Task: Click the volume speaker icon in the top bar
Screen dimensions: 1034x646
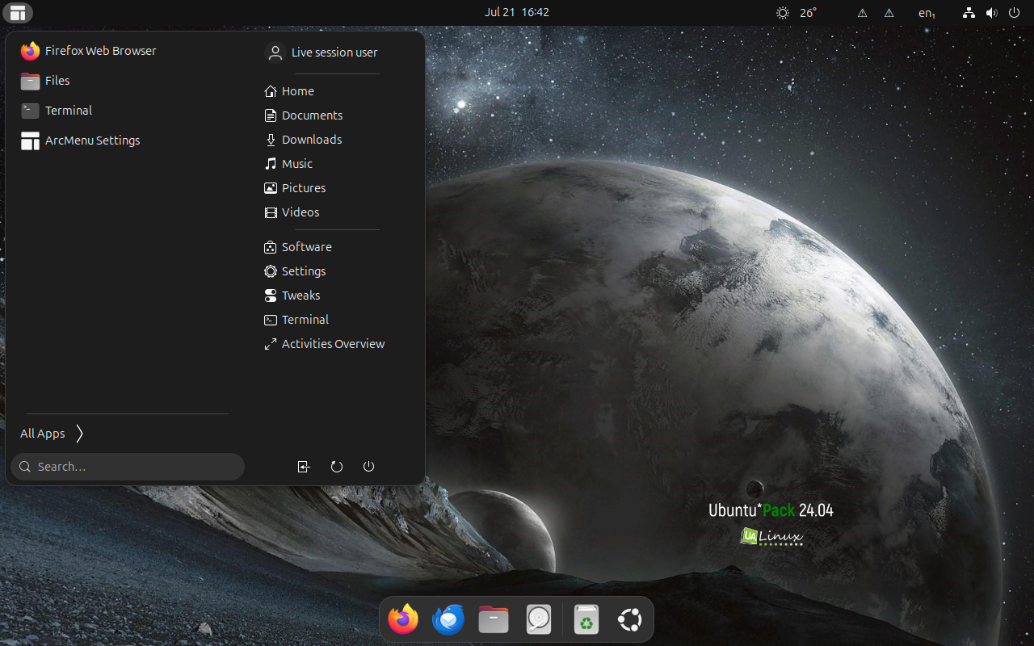Action: pos(991,13)
